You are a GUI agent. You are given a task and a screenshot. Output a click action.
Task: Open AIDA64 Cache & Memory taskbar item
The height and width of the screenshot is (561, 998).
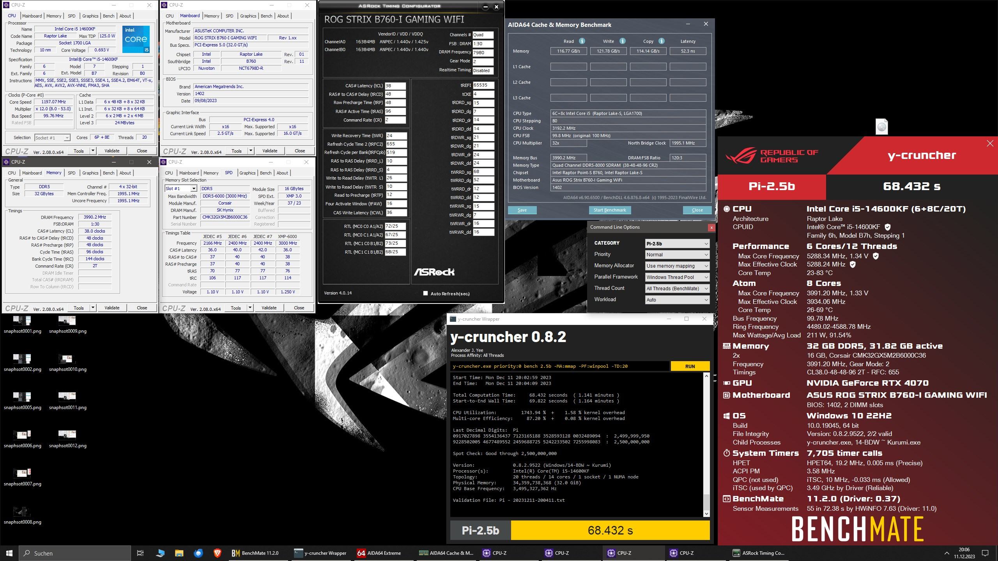pyautogui.click(x=446, y=553)
